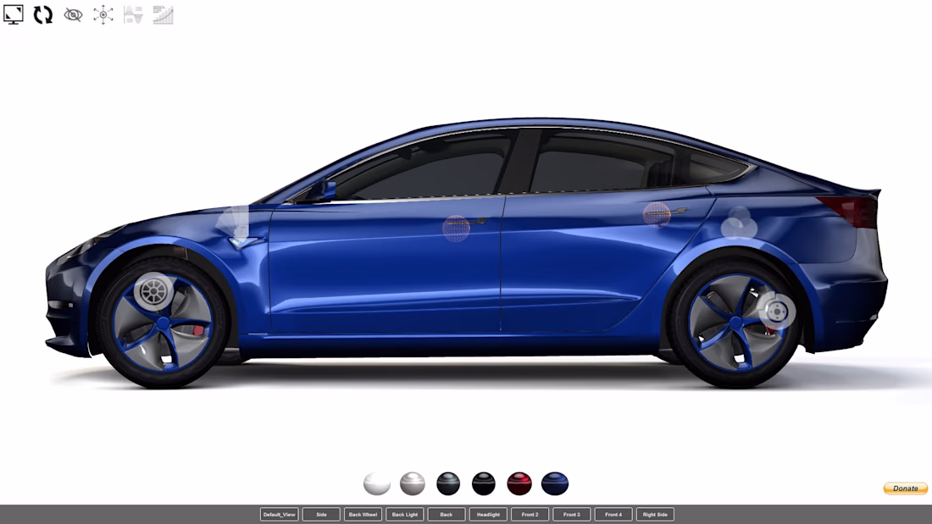Switch to Back camera view
932x524 pixels.
coord(447,515)
